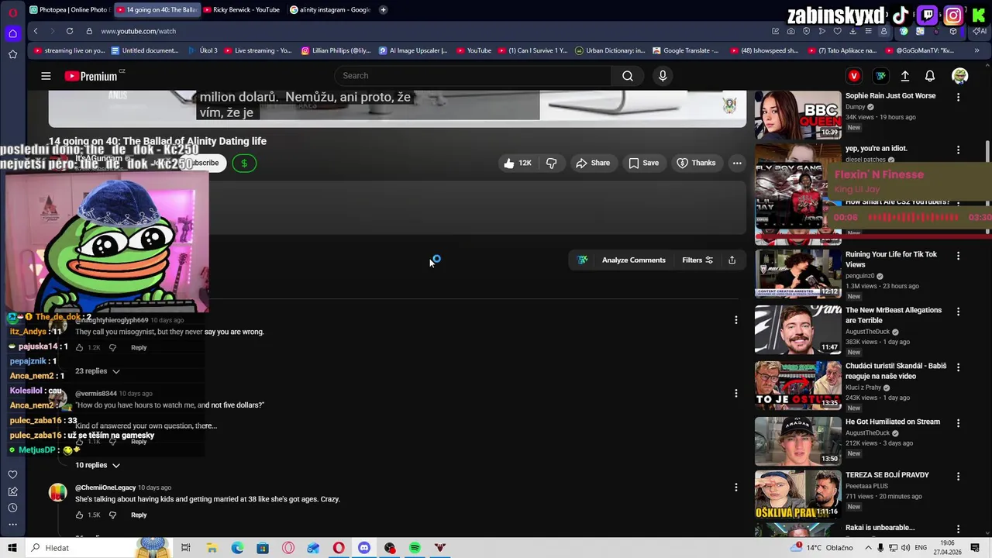Open menu for The New MrBeast Allegations video
The image size is (992, 558).
(958, 311)
